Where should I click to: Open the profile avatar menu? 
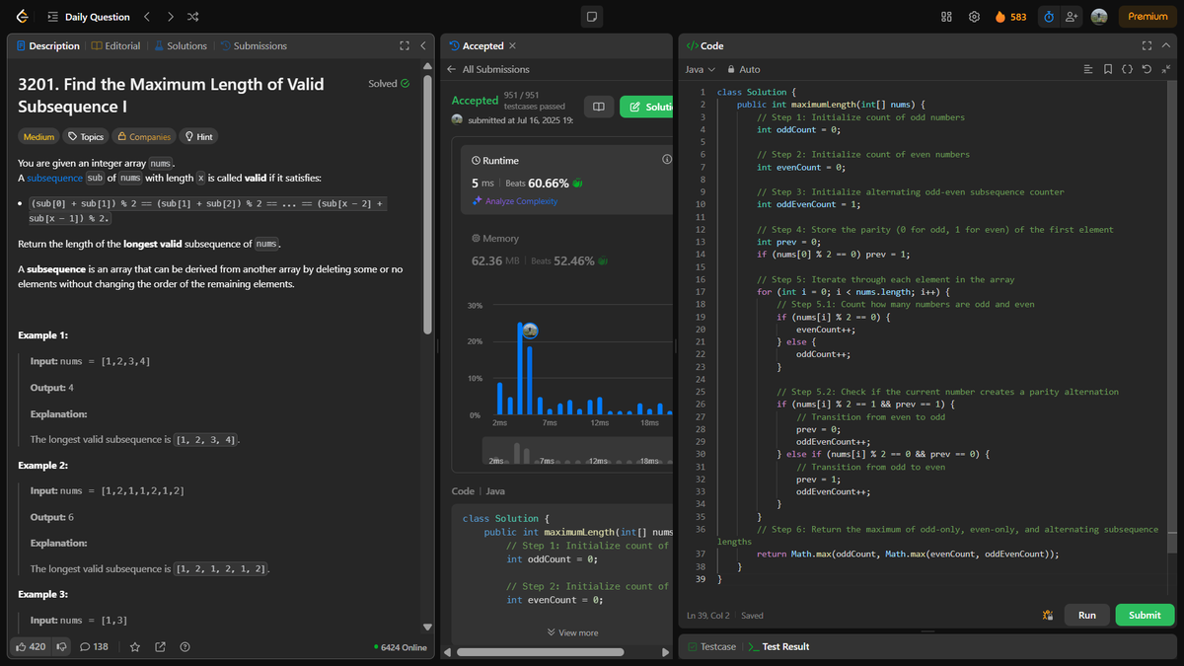[x=1099, y=17]
